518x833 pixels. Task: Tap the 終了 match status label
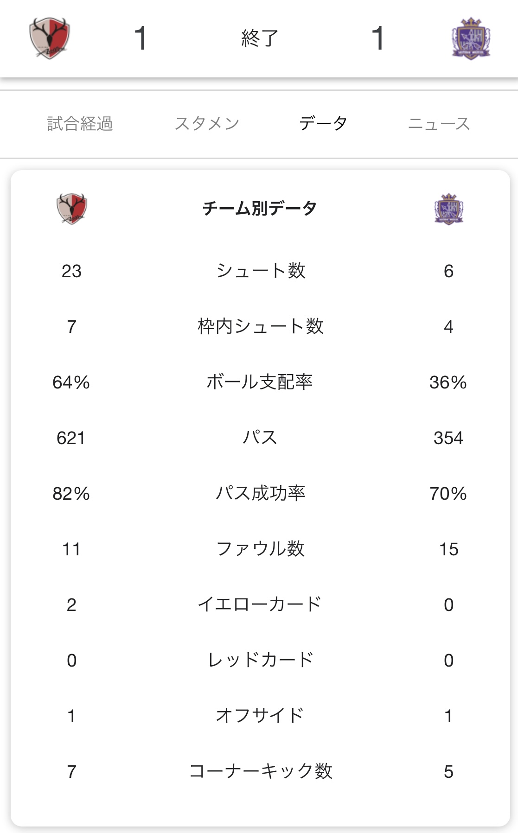[x=260, y=38]
